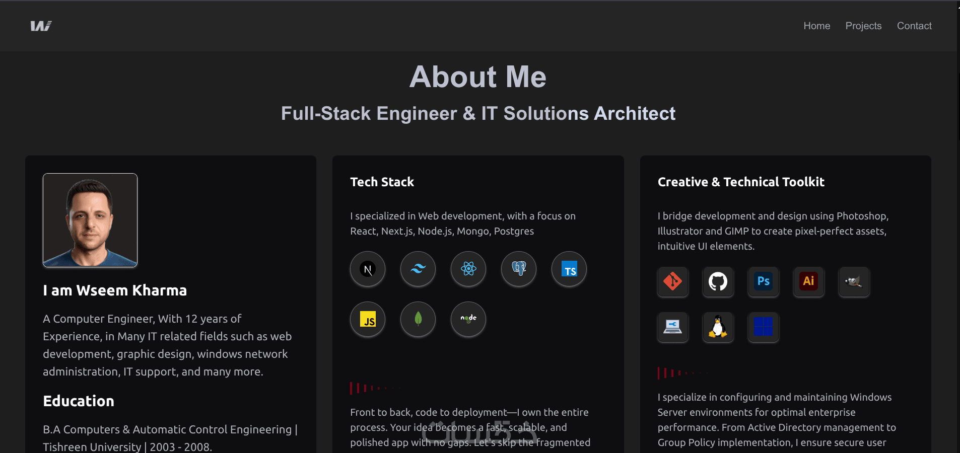The height and width of the screenshot is (453, 960).
Task: Click the React atom icon
Action: [x=468, y=269]
